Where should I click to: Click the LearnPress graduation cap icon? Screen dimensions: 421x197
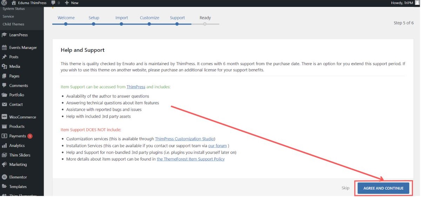click(x=5, y=35)
